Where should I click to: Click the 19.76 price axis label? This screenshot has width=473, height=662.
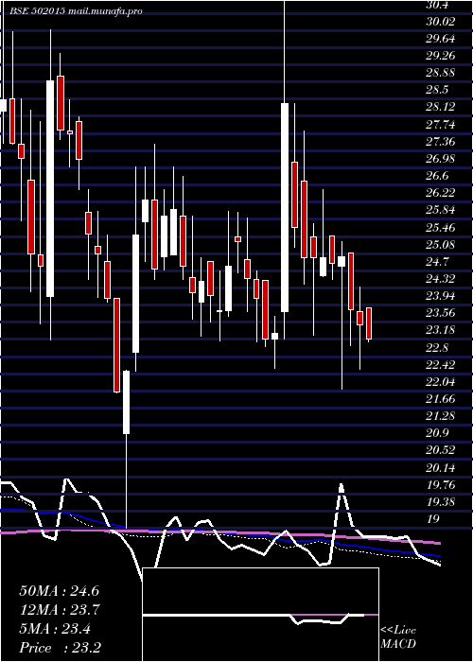pos(440,484)
